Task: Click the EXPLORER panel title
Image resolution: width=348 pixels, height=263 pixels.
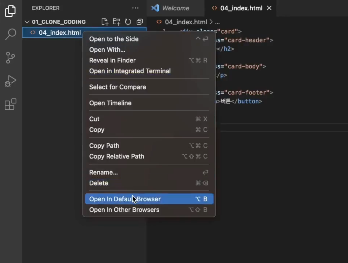Action: click(x=46, y=8)
